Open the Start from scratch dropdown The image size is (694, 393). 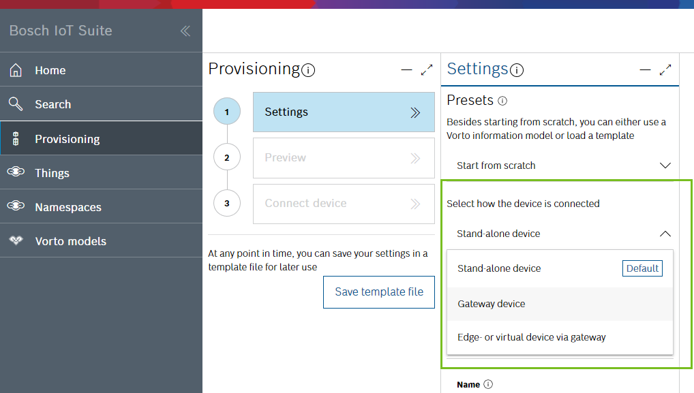560,166
